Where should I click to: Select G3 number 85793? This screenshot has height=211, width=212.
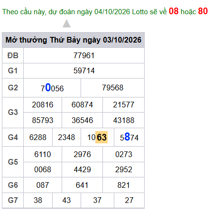click(43, 120)
